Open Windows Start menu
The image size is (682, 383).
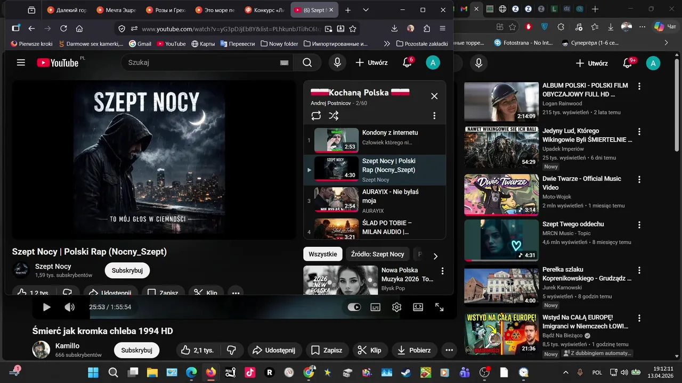[93, 372]
